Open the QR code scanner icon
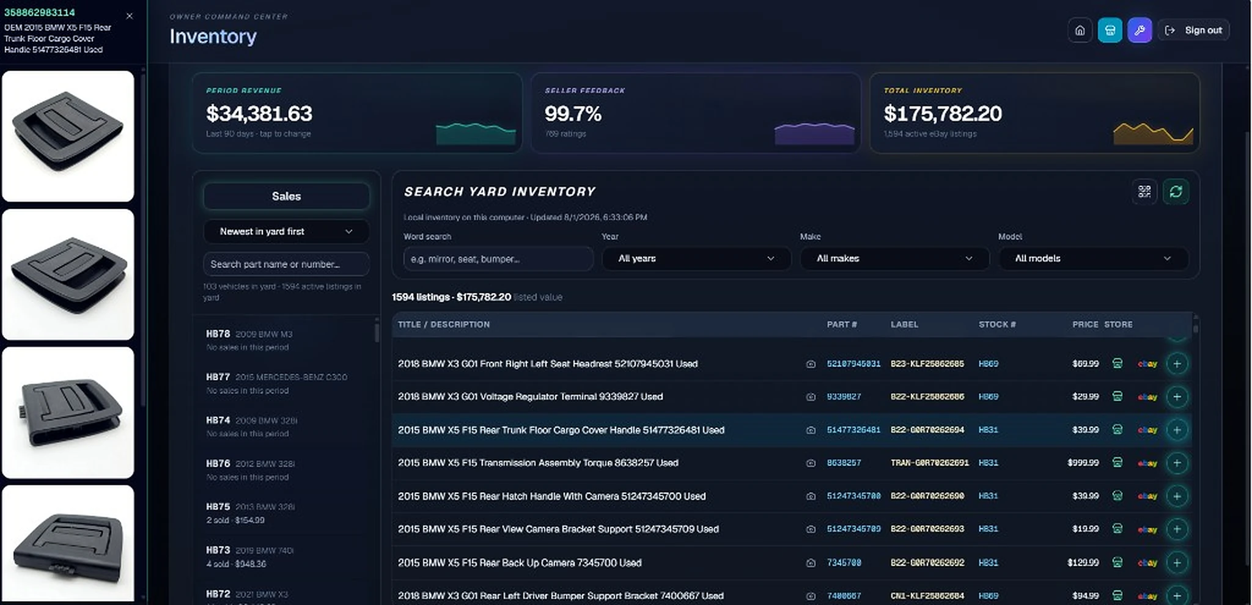The image size is (1252, 605). pos(1144,192)
